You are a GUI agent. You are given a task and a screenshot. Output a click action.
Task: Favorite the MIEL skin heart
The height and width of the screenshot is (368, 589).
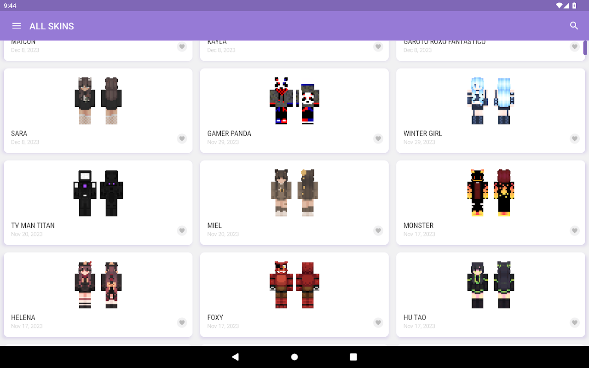[x=378, y=230]
